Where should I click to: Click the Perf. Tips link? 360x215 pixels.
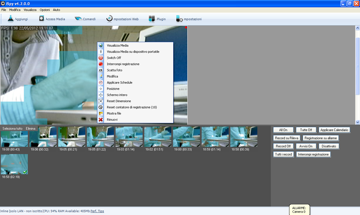click(x=97, y=210)
